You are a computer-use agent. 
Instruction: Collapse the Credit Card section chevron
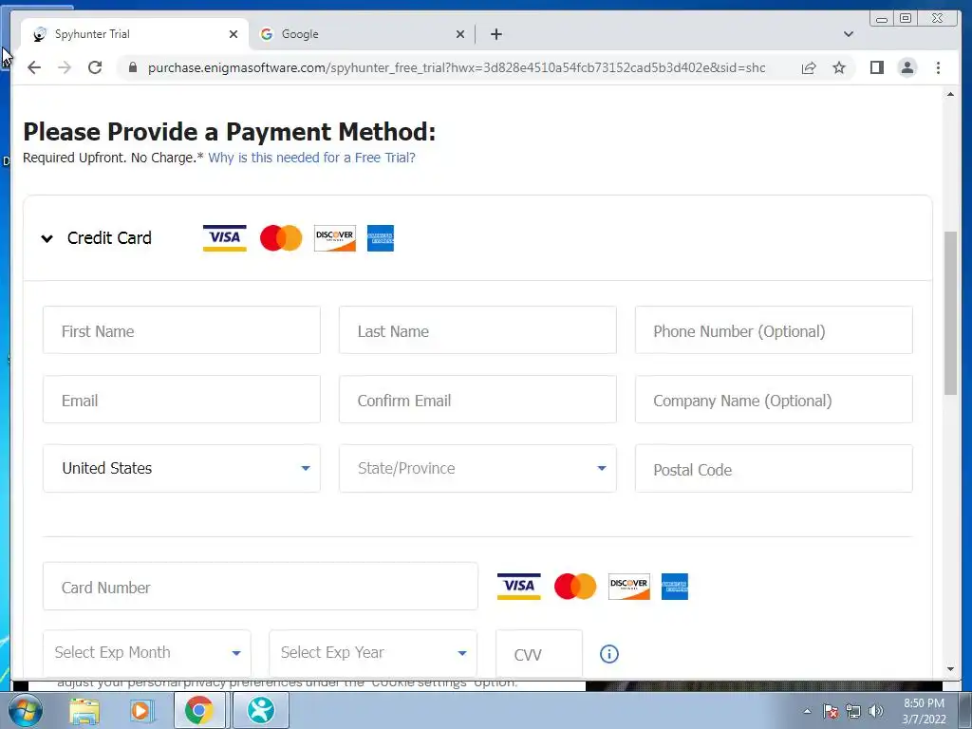(47, 238)
